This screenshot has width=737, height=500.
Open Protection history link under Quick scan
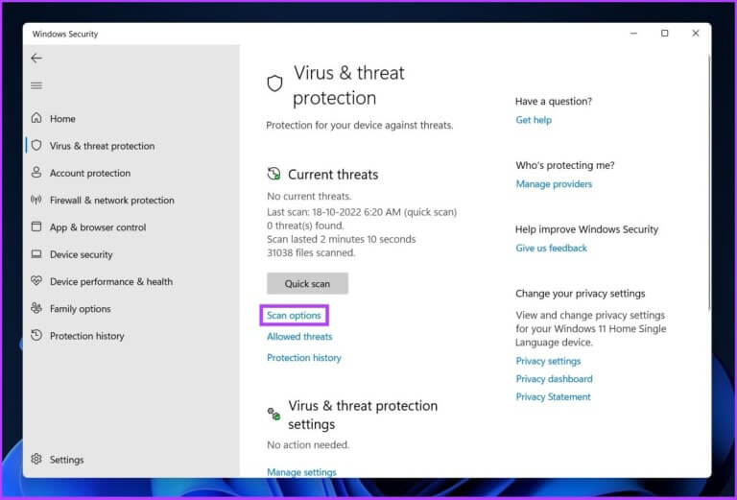(x=304, y=358)
